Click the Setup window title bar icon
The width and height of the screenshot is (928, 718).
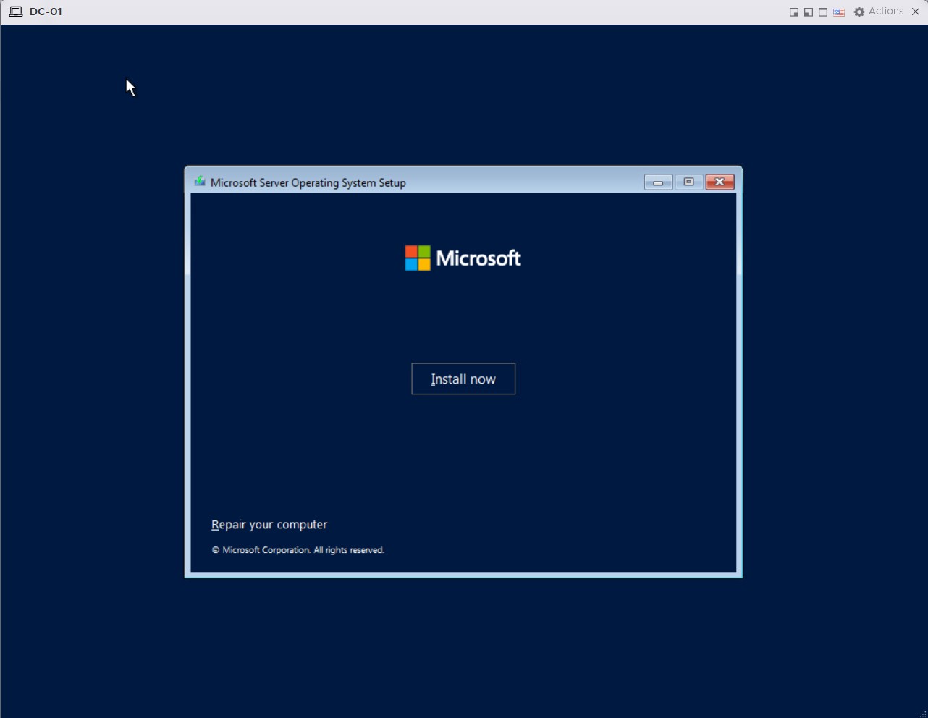point(200,182)
